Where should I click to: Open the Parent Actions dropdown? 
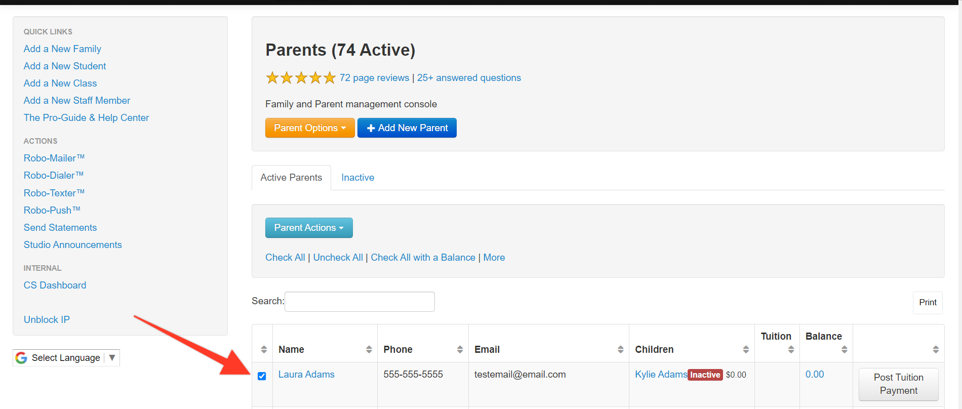[x=309, y=228]
